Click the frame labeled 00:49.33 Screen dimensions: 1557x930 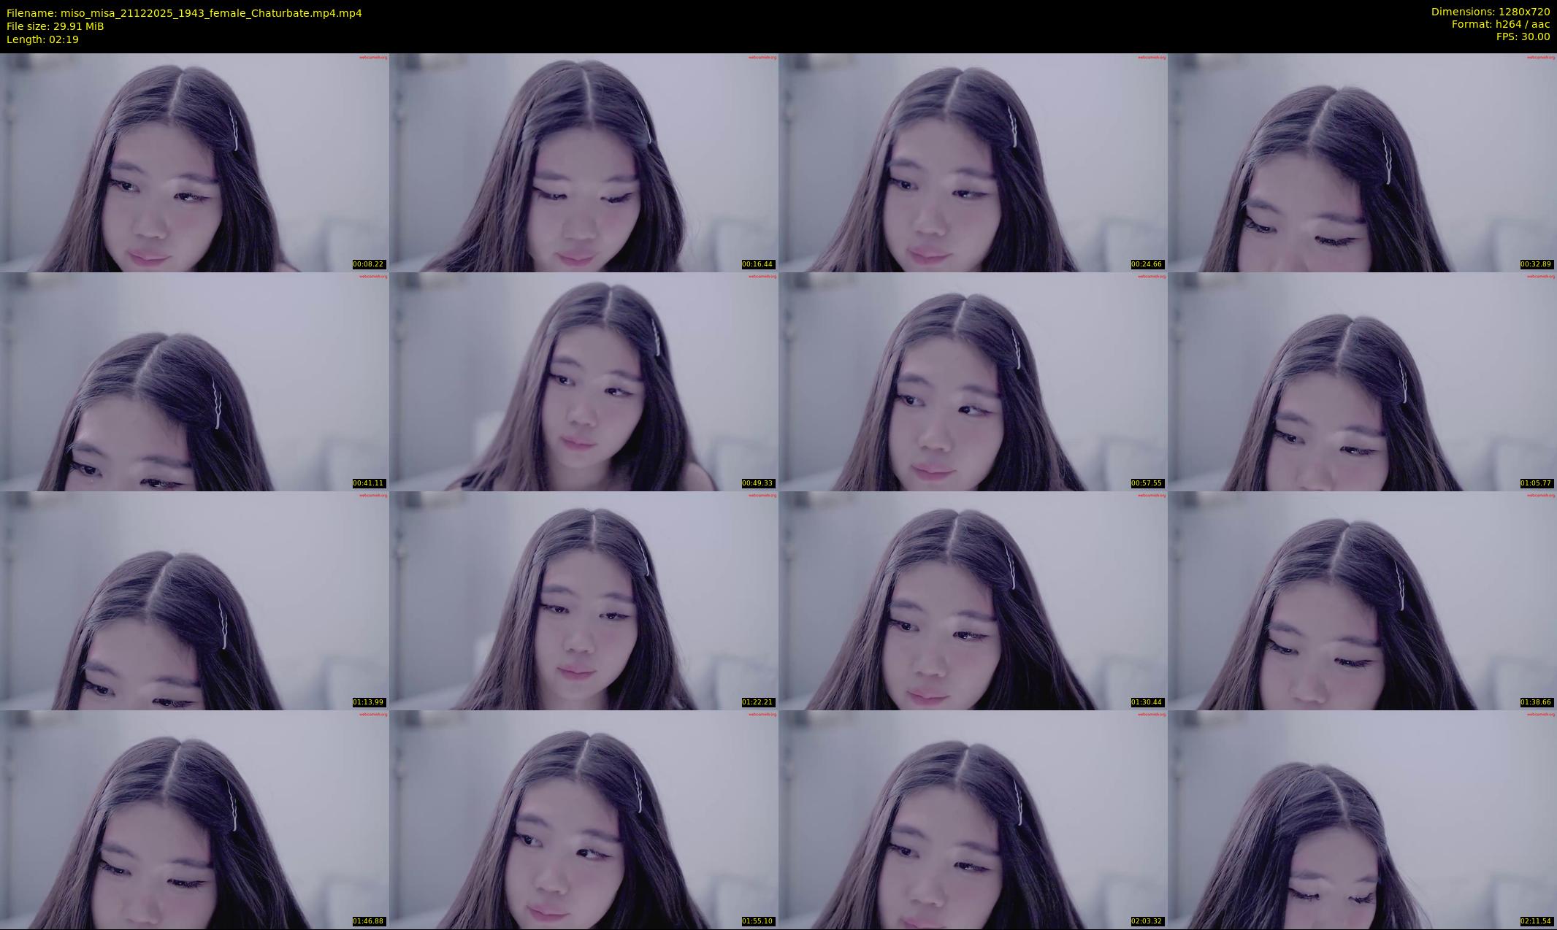click(x=584, y=381)
